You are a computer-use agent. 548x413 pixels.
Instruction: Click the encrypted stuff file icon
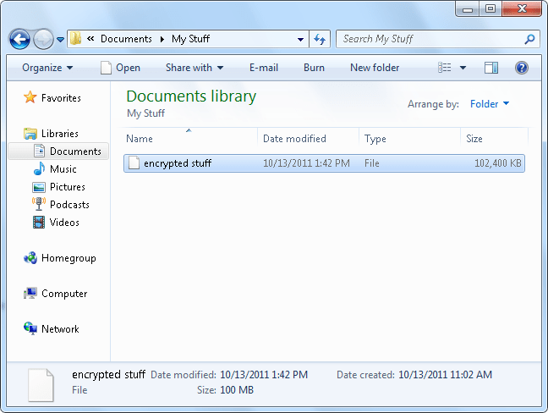pos(134,163)
